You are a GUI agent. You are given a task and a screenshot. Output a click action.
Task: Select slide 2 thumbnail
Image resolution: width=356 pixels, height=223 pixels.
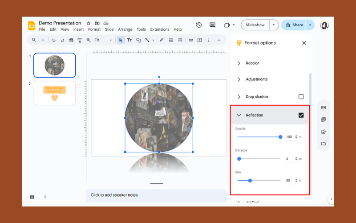click(x=54, y=93)
